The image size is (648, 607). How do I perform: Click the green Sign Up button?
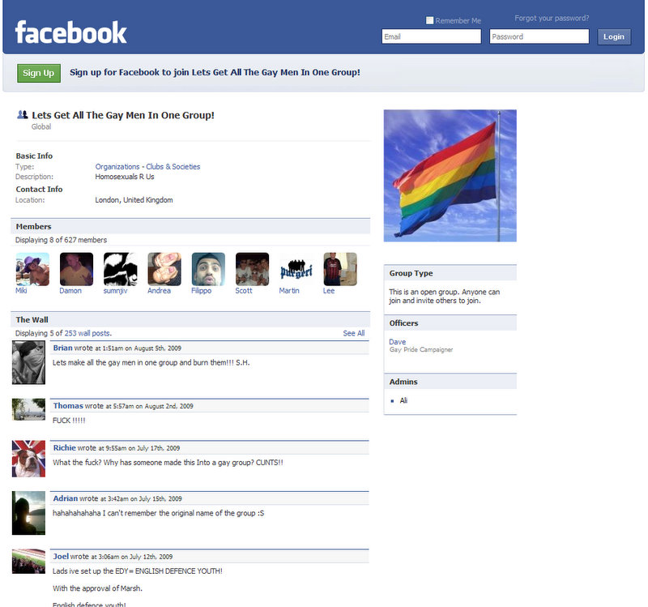click(39, 73)
